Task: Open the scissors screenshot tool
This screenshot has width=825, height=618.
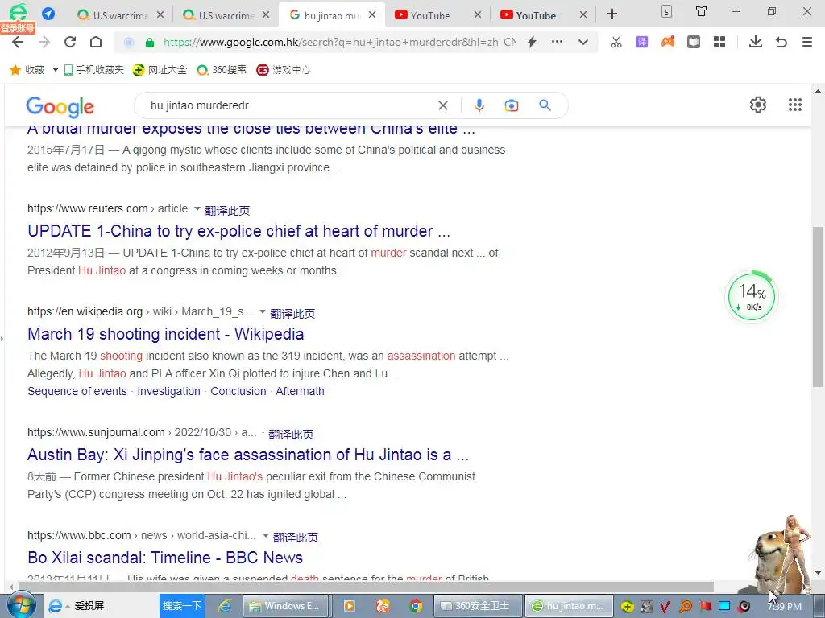Action: (616, 42)
